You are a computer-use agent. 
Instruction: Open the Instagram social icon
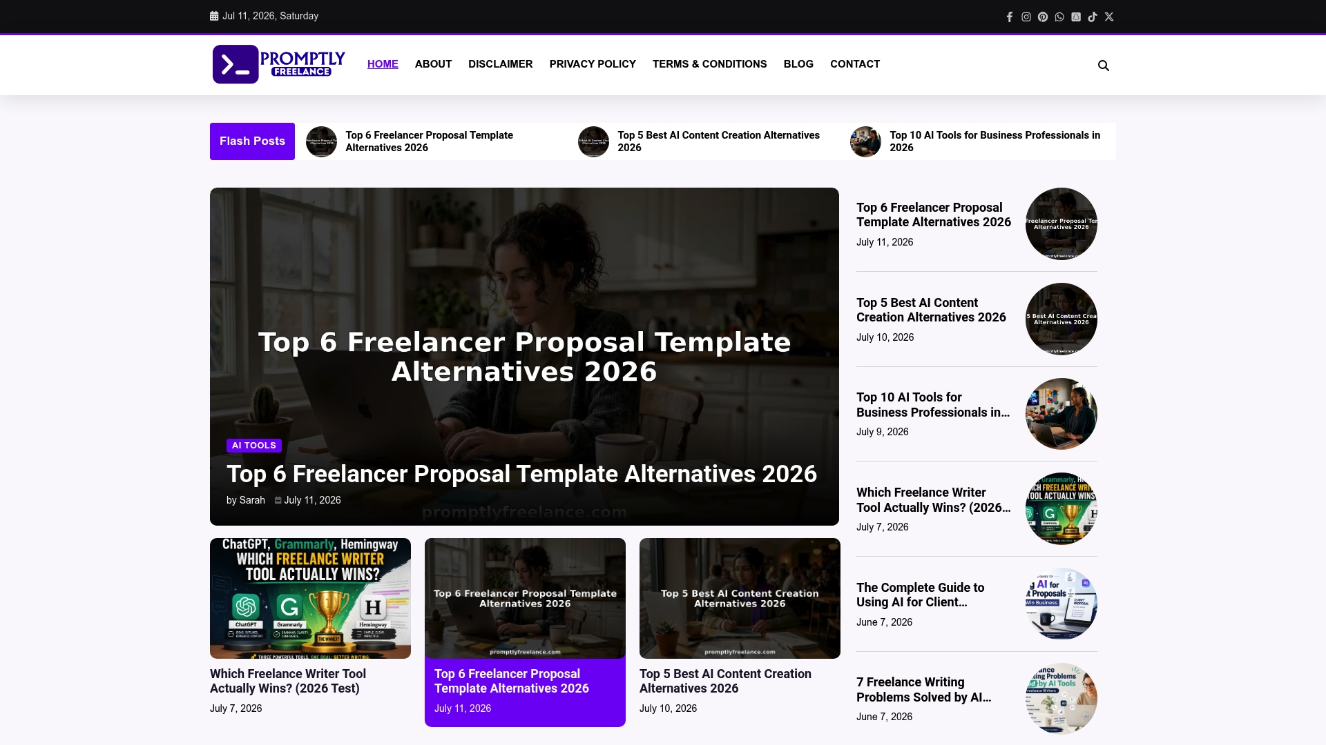(1026, 17)
